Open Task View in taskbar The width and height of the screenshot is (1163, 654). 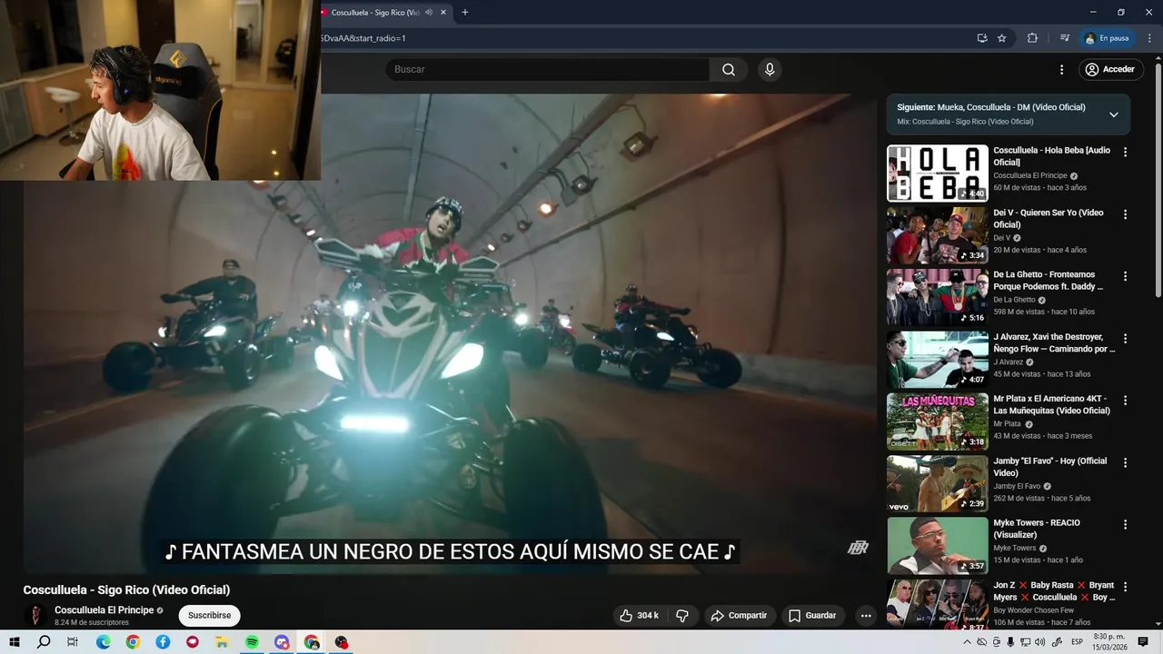73,642
